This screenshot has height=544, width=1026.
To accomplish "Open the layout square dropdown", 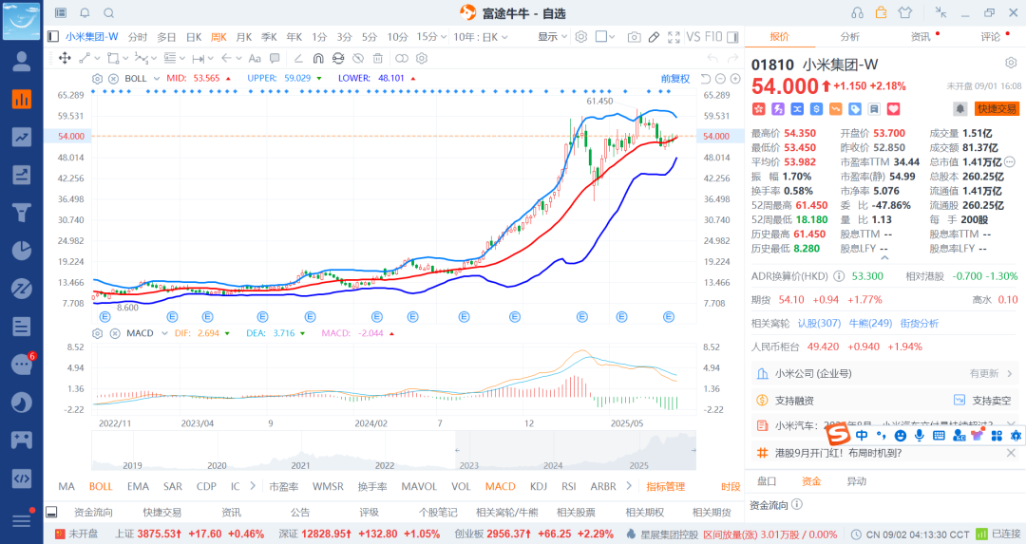I will coord(605,37).
